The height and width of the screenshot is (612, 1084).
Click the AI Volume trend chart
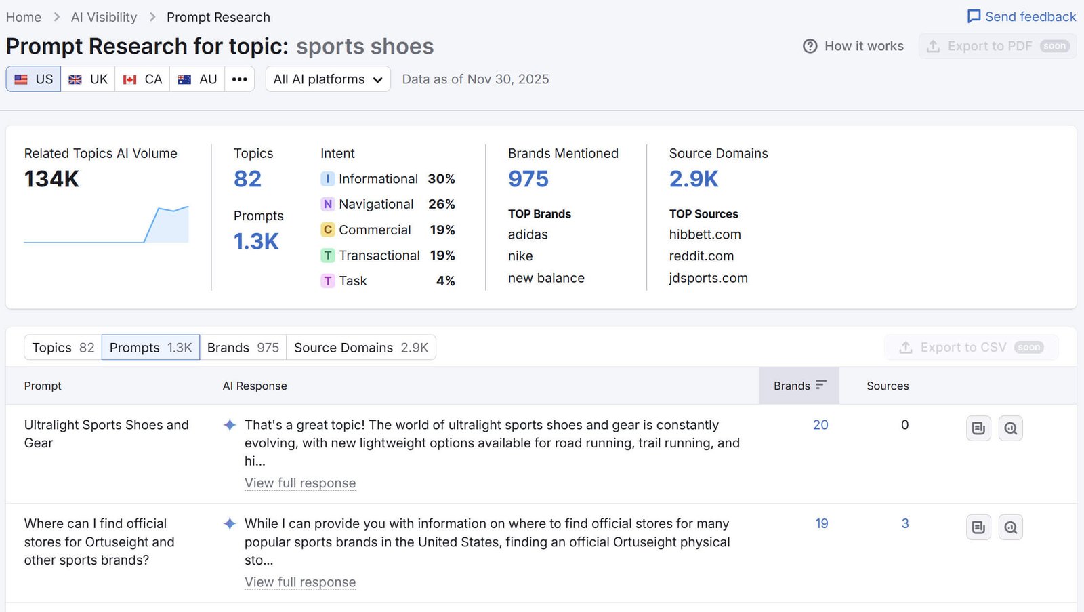(106, 224)
